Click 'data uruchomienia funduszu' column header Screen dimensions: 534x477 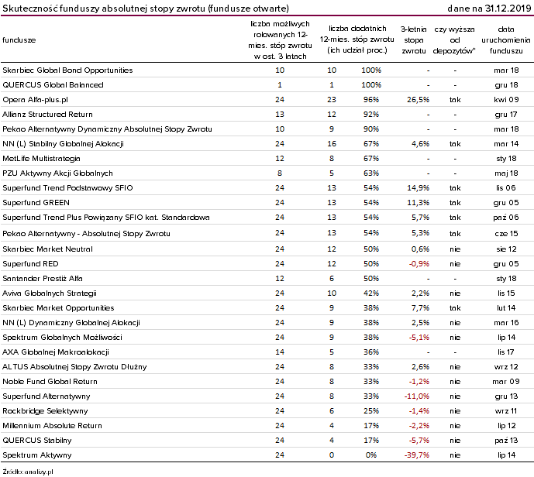tap(506, 40)
